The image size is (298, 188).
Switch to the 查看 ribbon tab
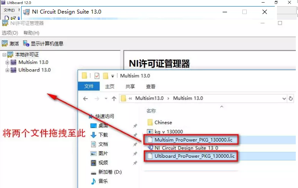click(151, 87)
